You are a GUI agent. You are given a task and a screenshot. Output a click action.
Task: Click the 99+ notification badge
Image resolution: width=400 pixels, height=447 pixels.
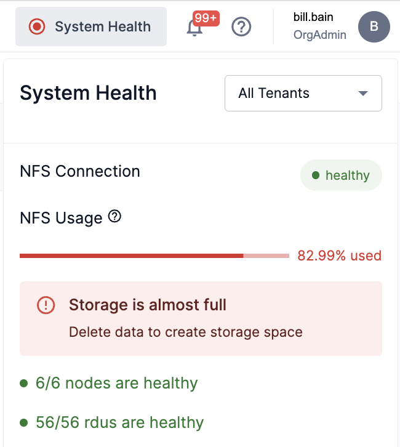[x=206, y=18]
